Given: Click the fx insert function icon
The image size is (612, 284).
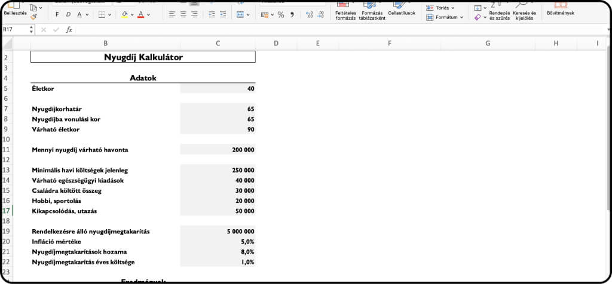Looking at the screenshot, I should (69, 29).
